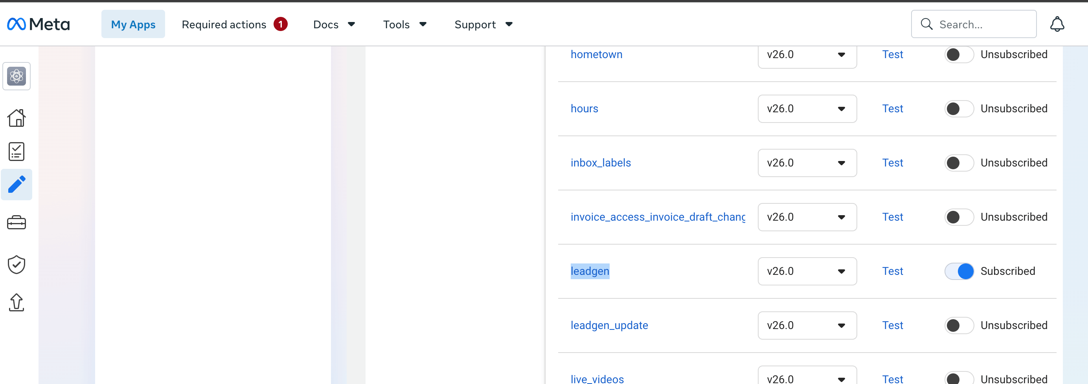
Task: Subscribe to invoice_access_invoice_draft_change toggle
Action: point(959,217)
